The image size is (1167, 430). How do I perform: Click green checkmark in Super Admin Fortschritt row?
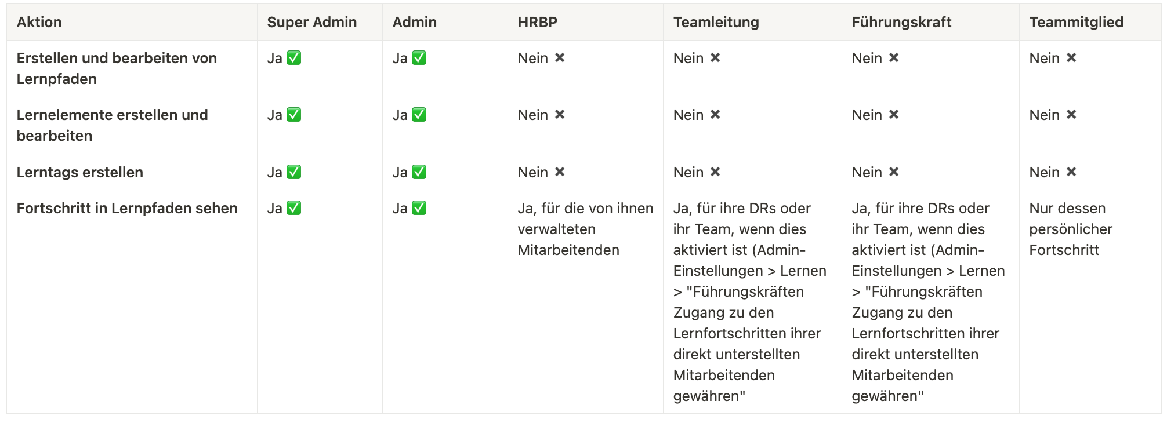coord(294,208)
